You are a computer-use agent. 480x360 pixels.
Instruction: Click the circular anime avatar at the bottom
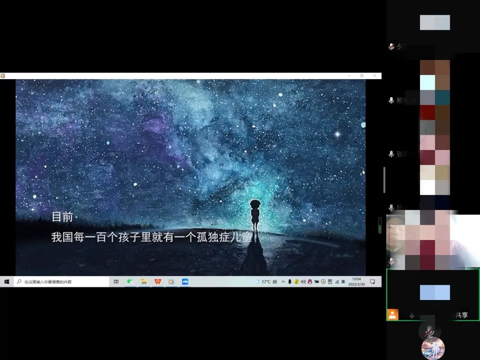[x=433, y=349]
